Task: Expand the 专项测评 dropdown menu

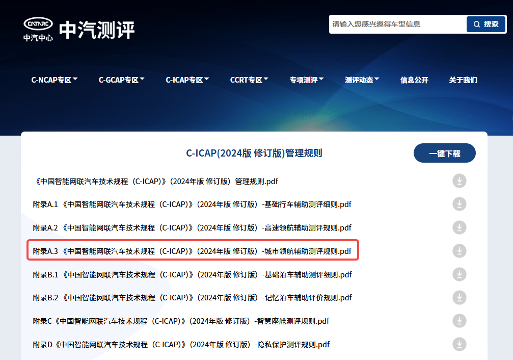Action: click(x=307, y=80)
